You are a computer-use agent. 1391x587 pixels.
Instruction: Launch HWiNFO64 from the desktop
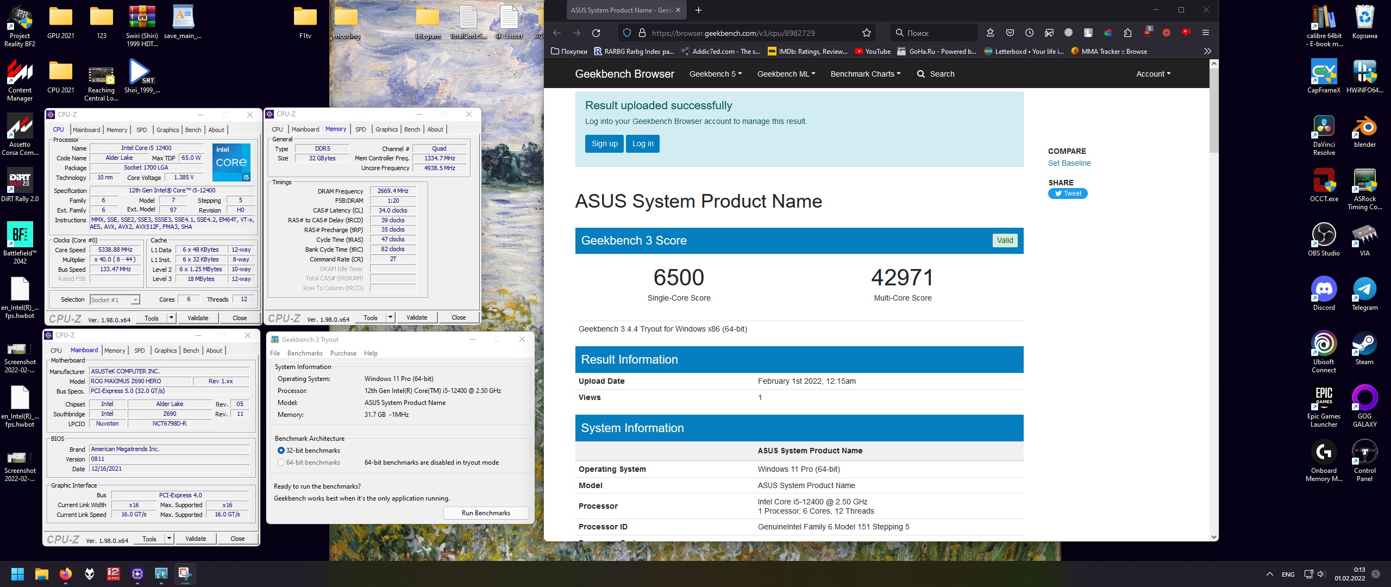1364,77
